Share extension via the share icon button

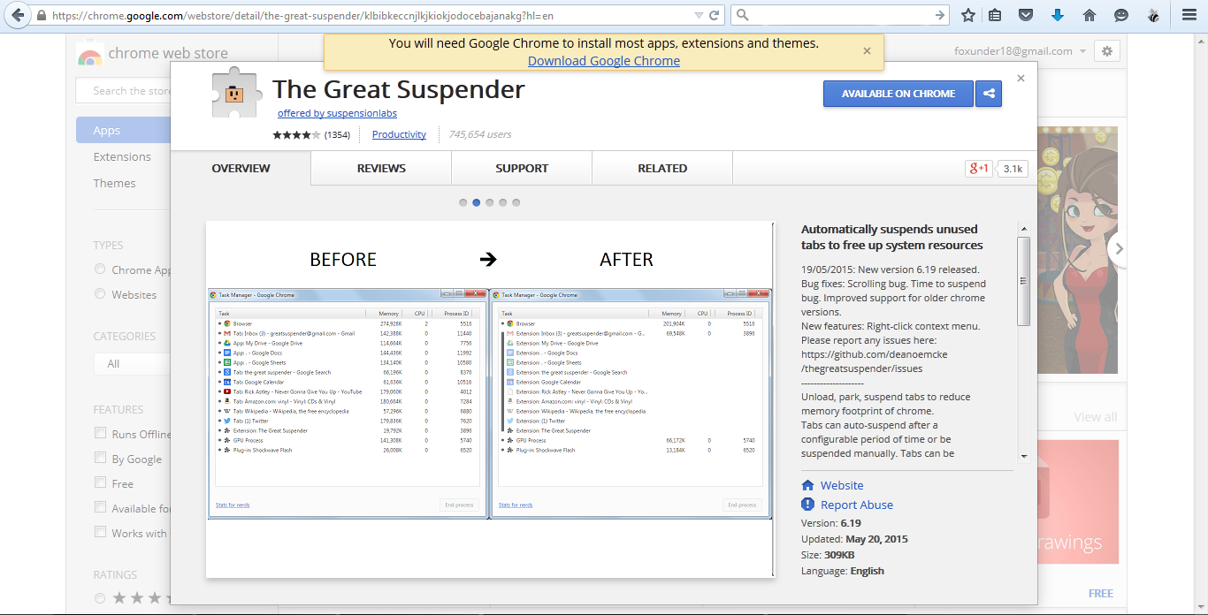coord(989,94)
